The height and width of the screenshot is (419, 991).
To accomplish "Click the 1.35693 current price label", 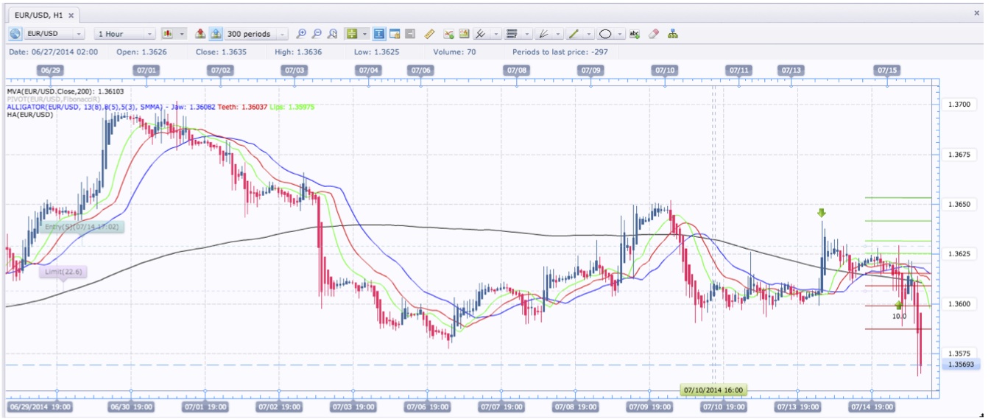I will [x=961, y=365].
